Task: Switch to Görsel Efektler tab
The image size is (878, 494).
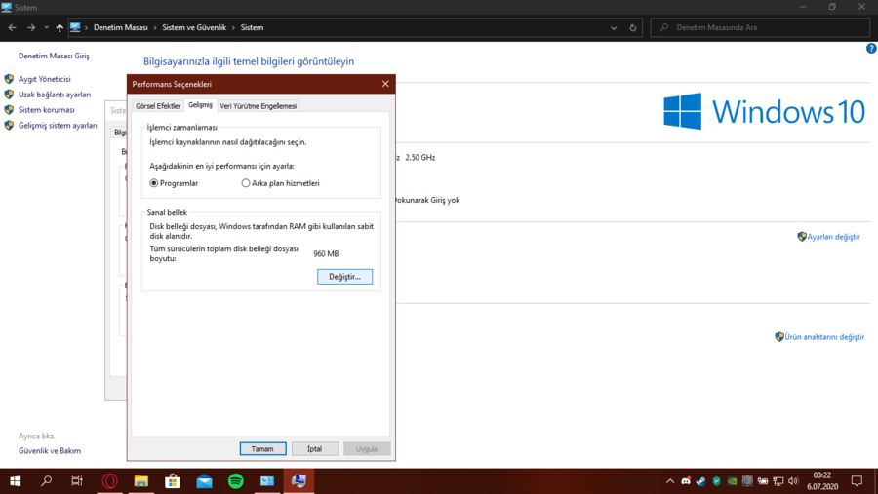Action: tap(158, 106)
